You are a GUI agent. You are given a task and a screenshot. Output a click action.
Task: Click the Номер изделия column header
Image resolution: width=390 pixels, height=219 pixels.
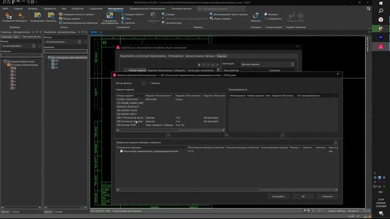130,96
